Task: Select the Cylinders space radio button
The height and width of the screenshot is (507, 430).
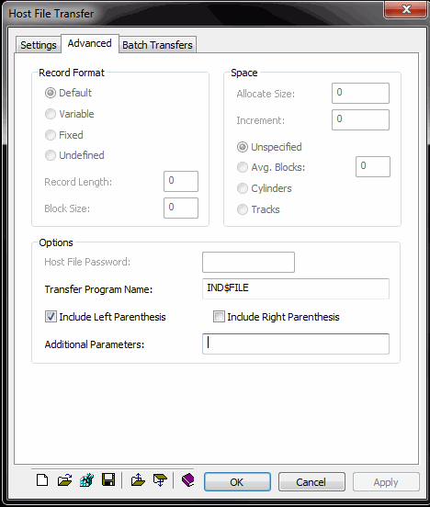Action: click(x=243, y=188)
